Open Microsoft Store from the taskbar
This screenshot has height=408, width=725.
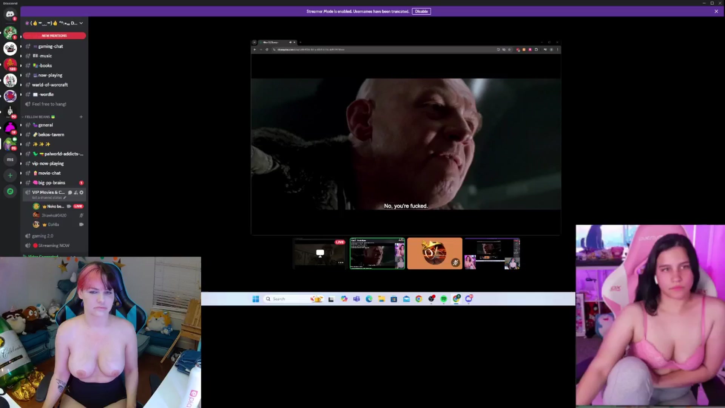(394, 299)
